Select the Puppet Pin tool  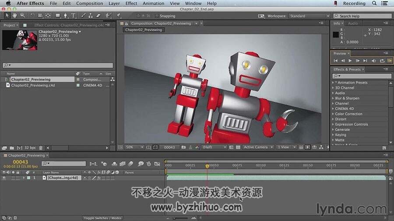pyautogui.click(x=118, y=16)
